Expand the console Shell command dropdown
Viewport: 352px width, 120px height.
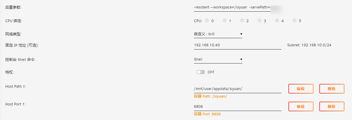[x=218, y=59]
